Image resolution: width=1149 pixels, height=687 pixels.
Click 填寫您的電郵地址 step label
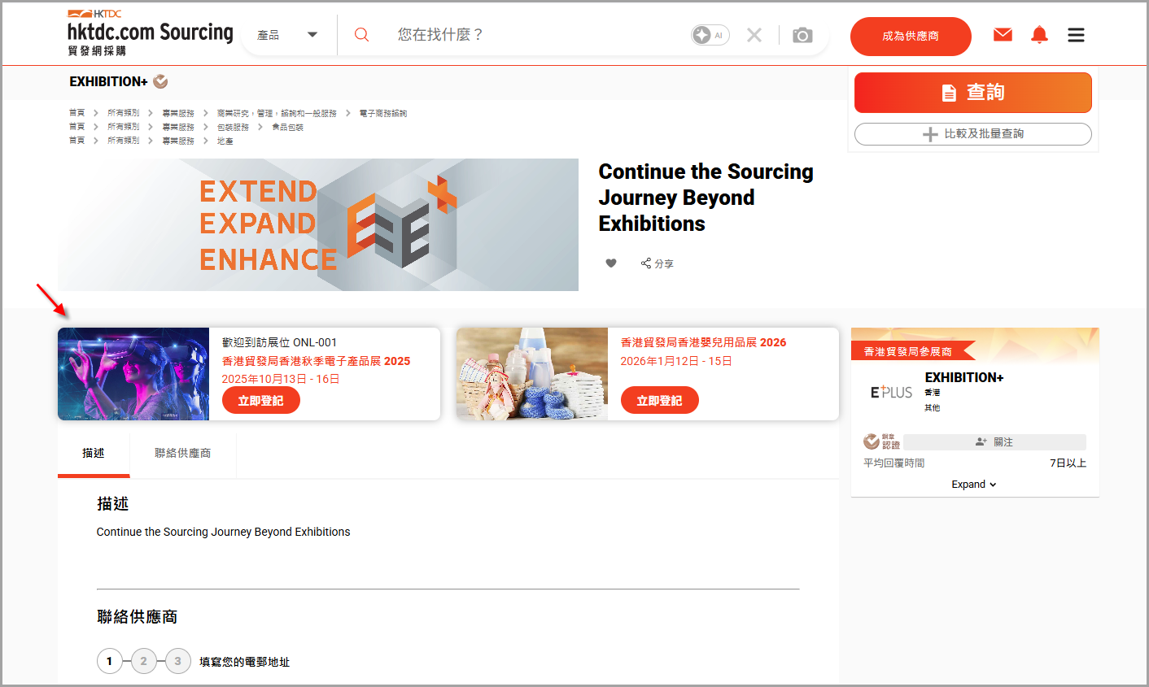point(245,662)
